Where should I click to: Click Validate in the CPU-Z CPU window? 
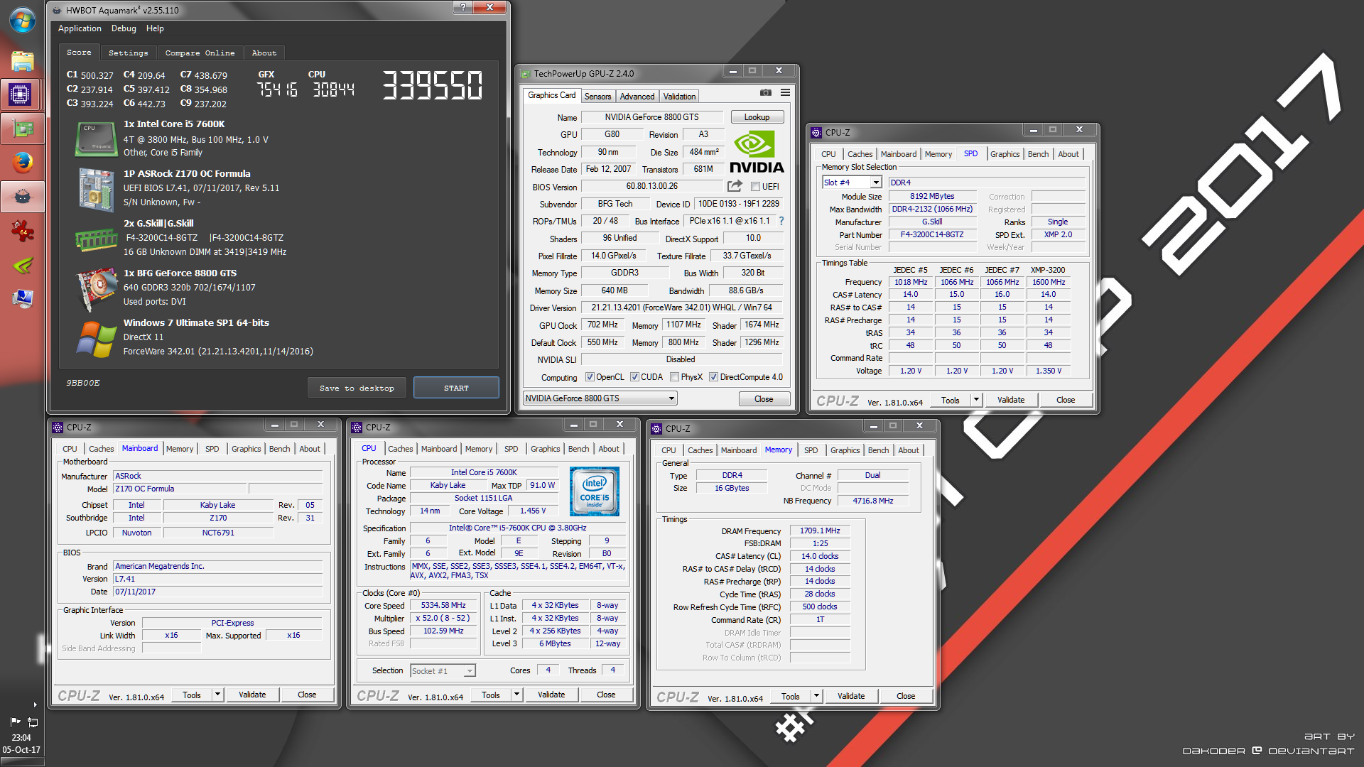(551, 695)
